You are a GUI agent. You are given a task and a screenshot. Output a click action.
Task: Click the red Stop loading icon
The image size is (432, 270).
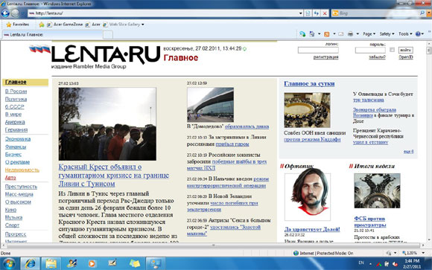[x=325, y=13]
